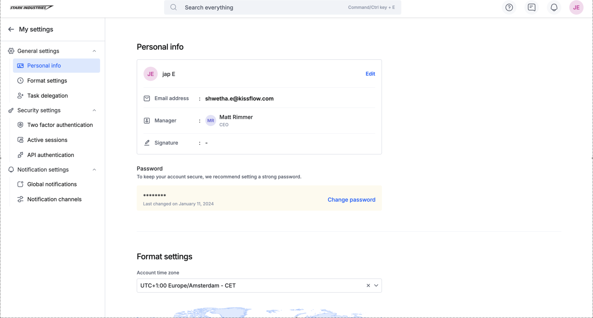Click the Format settings section heading

(x=164, y=257)
